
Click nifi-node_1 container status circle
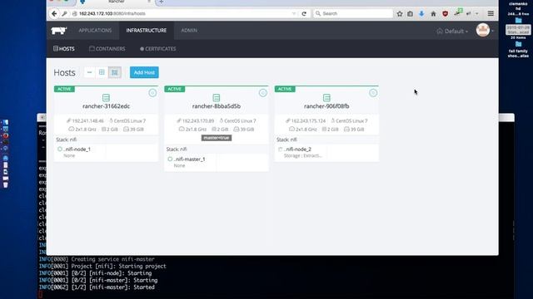pos(60,149)
